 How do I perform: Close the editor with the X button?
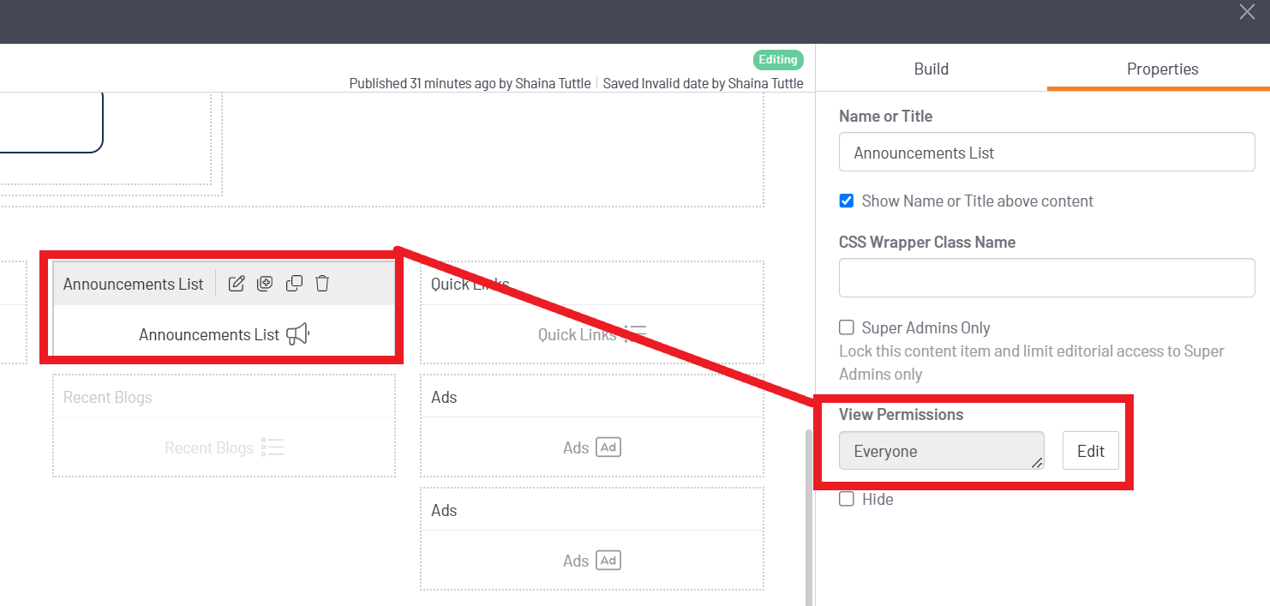[x=1247, y=12]
